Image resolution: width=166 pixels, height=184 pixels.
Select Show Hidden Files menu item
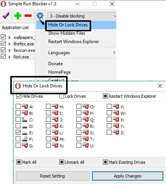tap(76, 33)
